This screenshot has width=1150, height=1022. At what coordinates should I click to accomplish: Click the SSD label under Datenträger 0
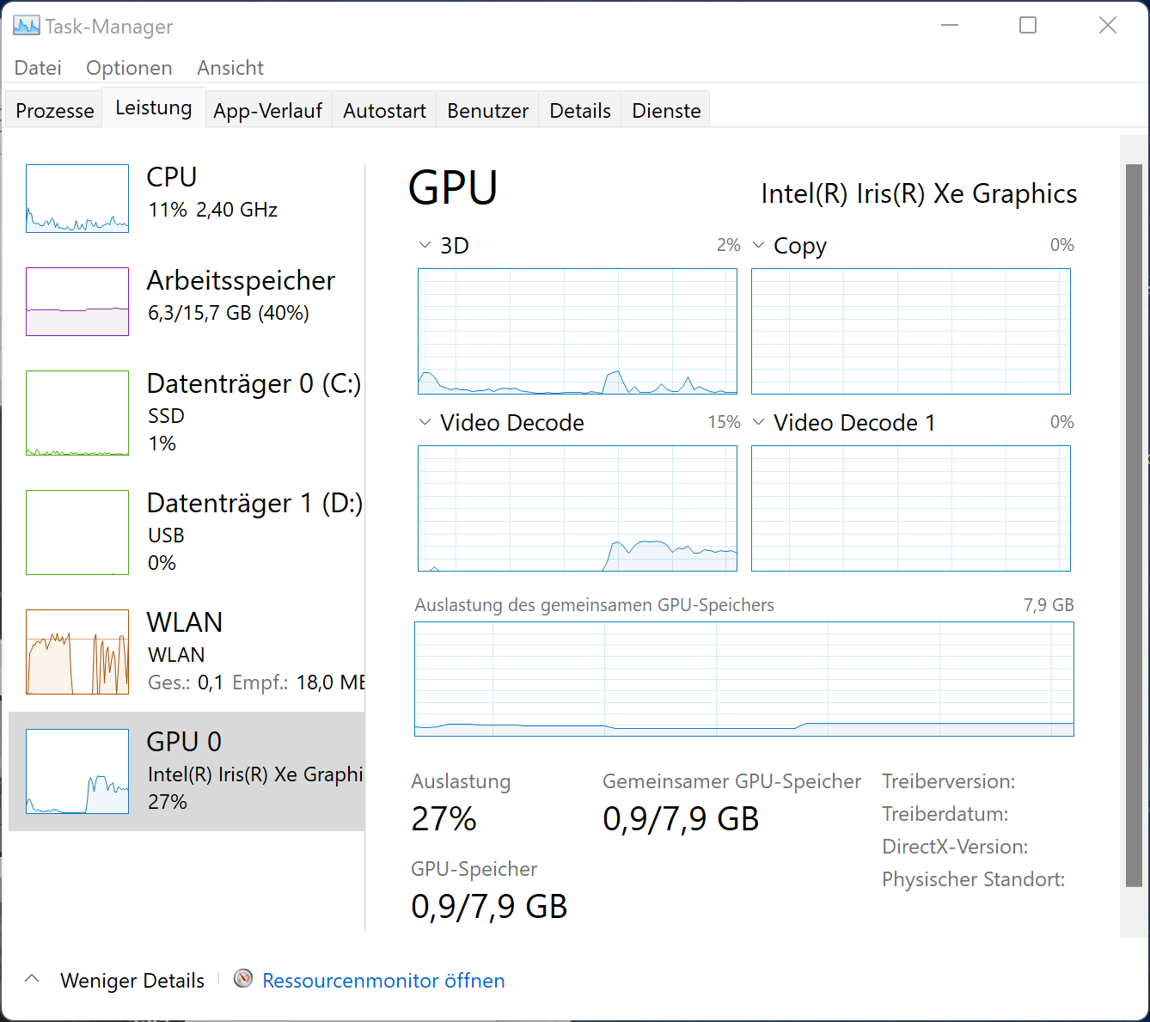click(x=166, y=415)
